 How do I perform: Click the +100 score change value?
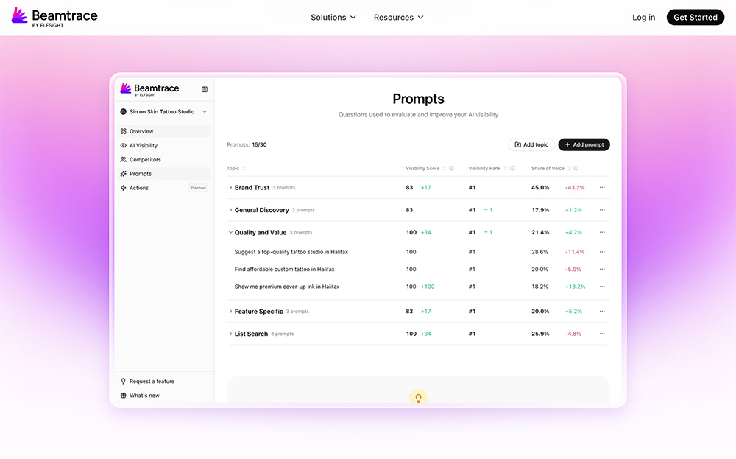click(x=428, y=287)
